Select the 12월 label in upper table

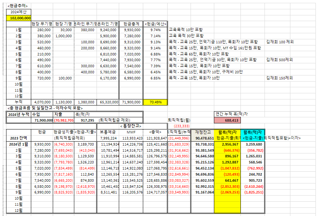click(19, 96)
